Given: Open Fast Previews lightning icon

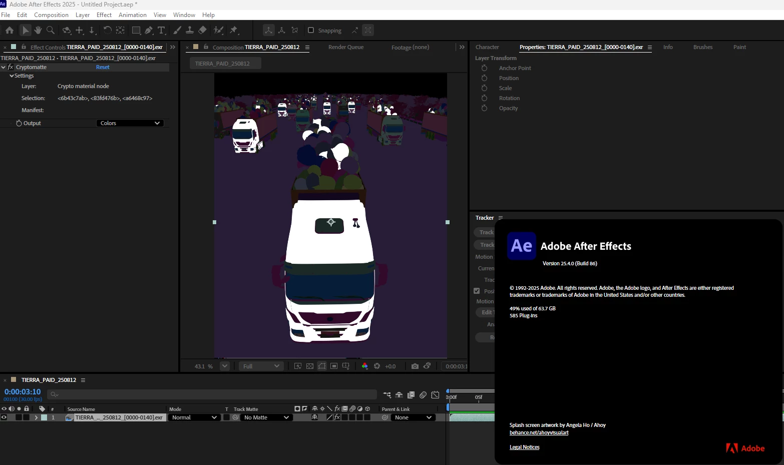Looking at the screenshot, I should [x=298, y=366].
